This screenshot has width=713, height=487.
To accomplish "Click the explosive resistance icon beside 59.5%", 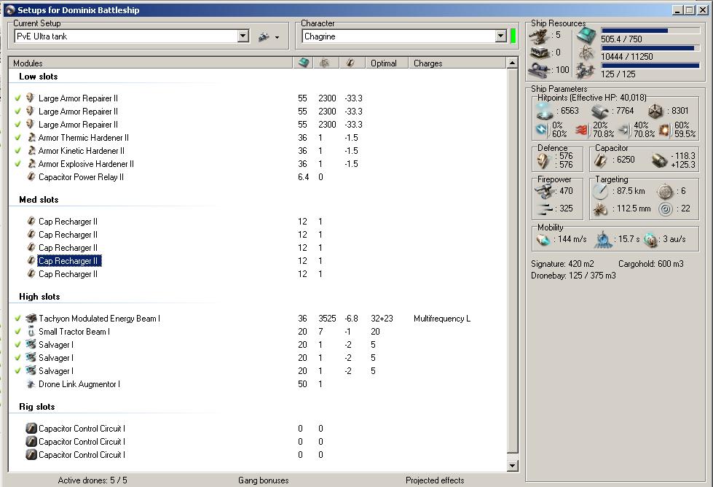I will [665, 130].
